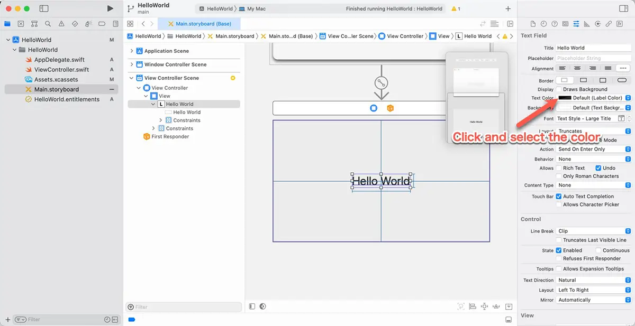Toggle the right inspector panel
The image size is (635, 326).
pyautogui.click(x=623, y=8)
